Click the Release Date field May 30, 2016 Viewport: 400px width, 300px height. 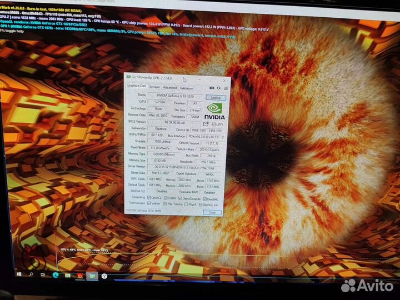tap(158, 116)
